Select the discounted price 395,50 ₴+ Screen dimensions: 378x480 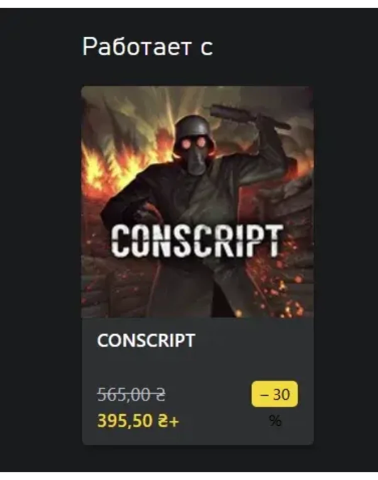138,421
